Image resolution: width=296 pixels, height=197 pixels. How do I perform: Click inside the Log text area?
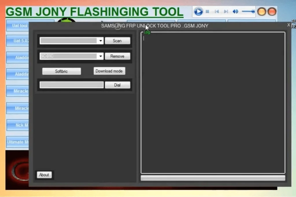pyautogui.click(x=213, y=103)
